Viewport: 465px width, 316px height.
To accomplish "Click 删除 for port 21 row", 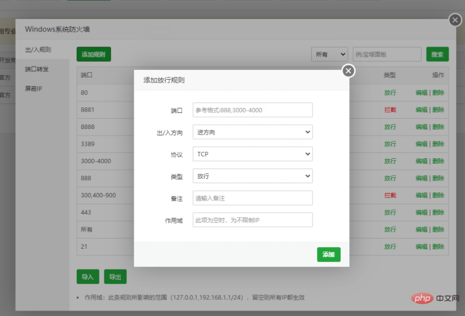I will point(438,247).
